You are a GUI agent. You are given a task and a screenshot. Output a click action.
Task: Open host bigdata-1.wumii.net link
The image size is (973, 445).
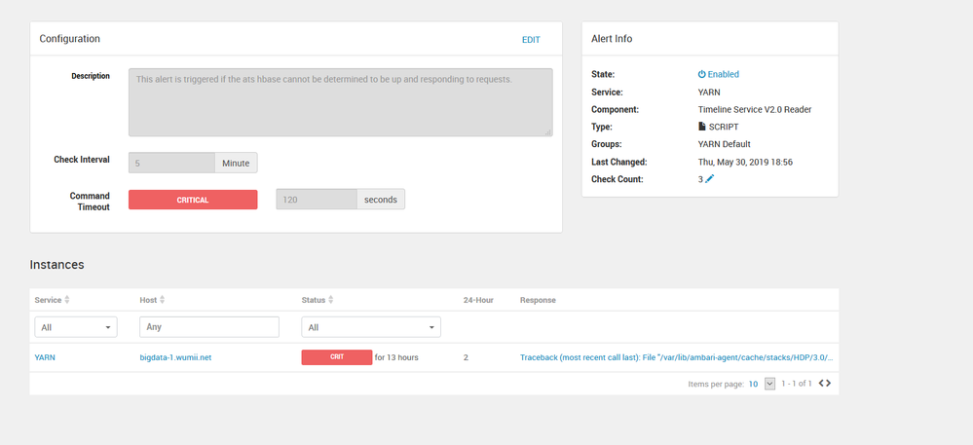click(x=175, y=357)
